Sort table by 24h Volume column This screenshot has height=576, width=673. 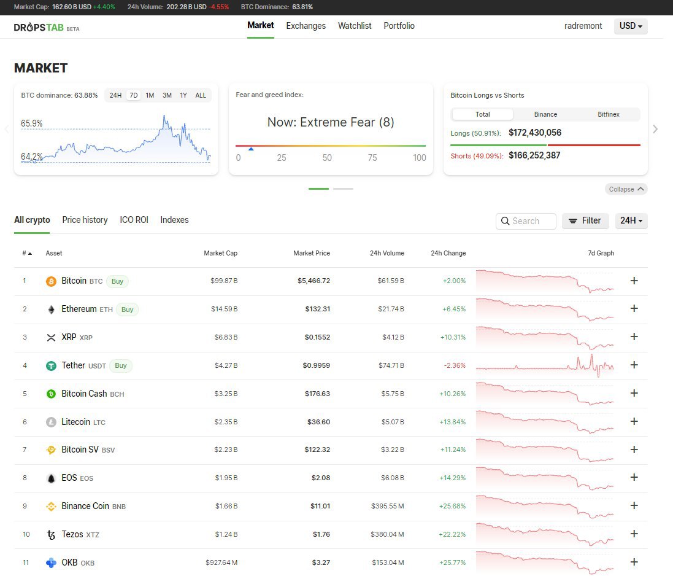pos(387,254)
